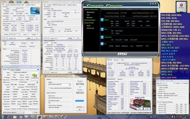190x119 pixels.
Task: Click the blue progress bar in DirectCompute
Action: tap(80, 101)
